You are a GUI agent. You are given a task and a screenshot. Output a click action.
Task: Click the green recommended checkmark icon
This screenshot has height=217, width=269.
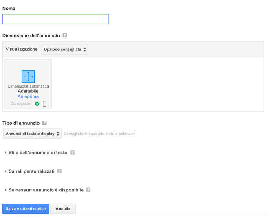point(37,104)
